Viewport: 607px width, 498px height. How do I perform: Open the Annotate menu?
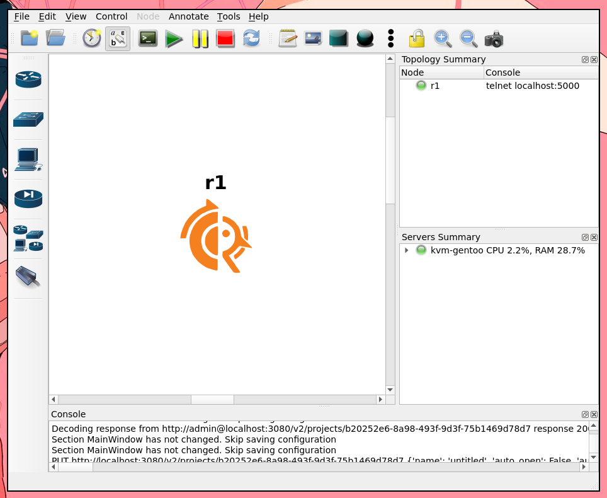click(x=188, y=16)
